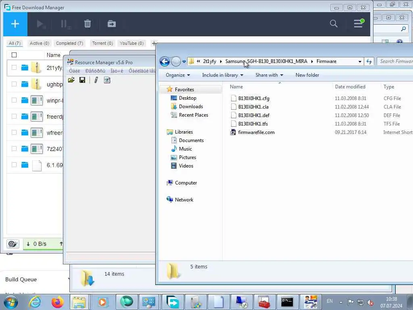This screenshot has width=413, height=310.
Task: Open Downloads in Favorites
Action: tap(191, 107)
